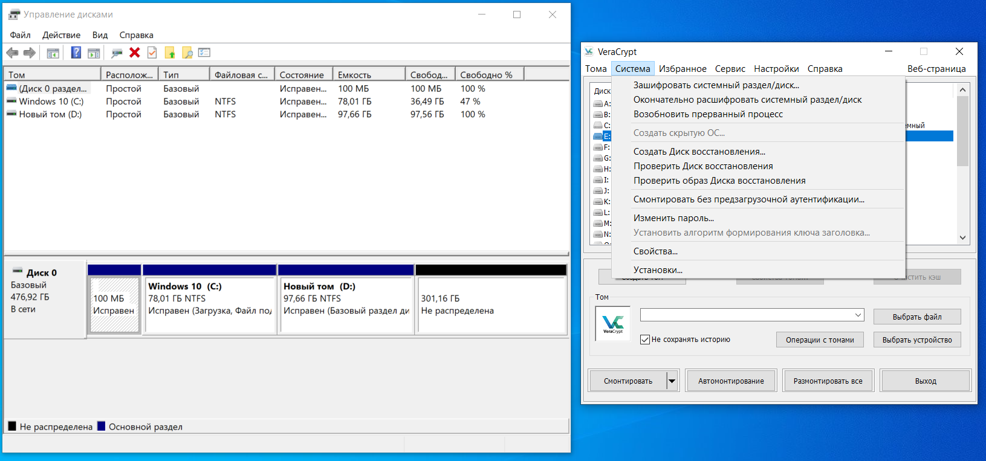
Task: Select the 301,16 ГБ Не распределена block
Action: 491,299
